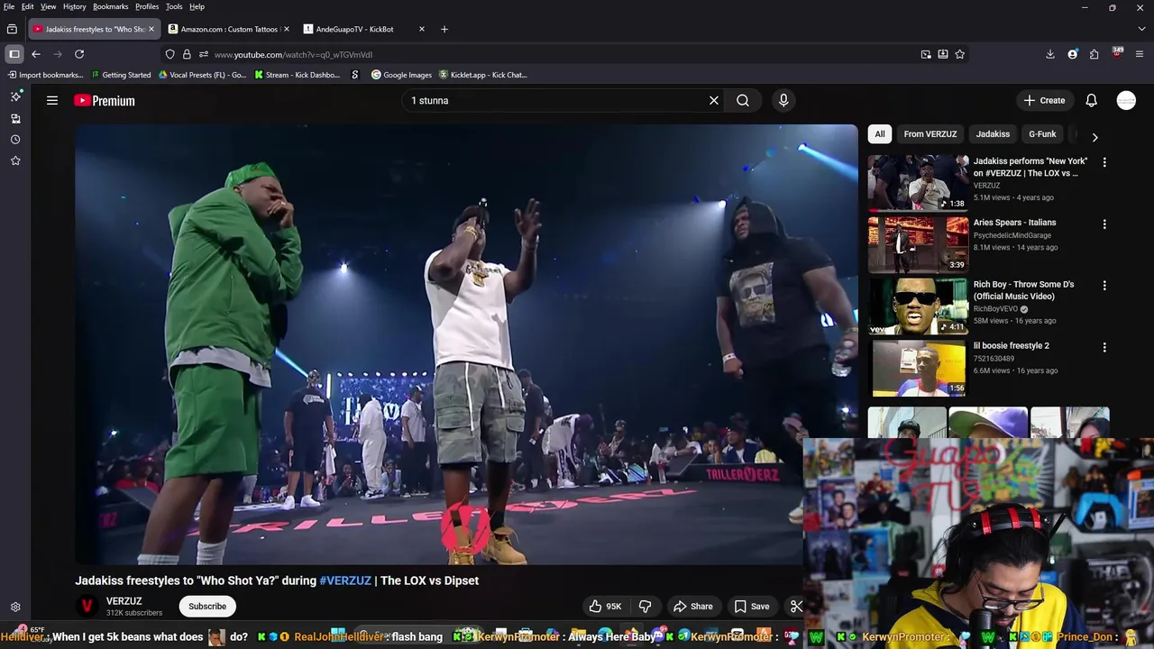Open the Stream - Kick Dashboard bookmark
The width and height of the screenshot is (1154, 649).
(297, 75)
